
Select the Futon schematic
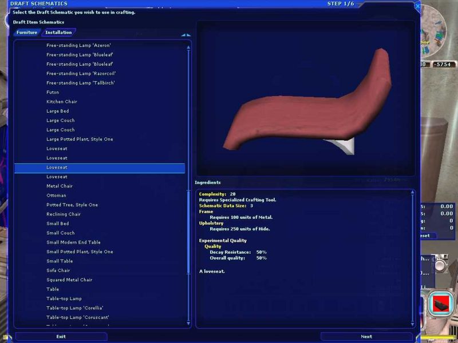[53, 92]
